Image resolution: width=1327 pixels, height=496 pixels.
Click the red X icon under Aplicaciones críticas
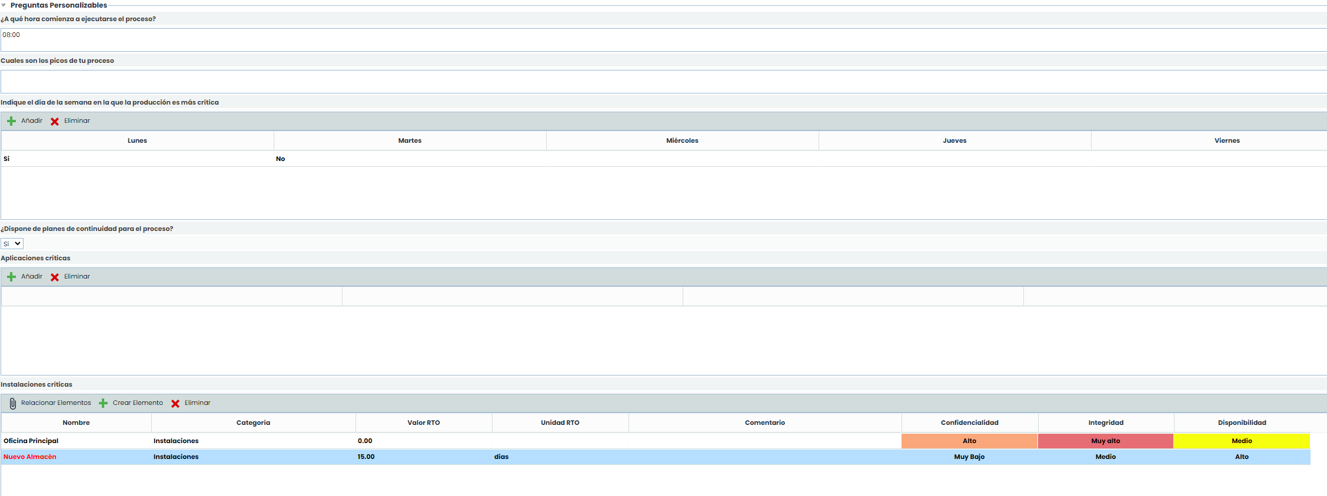click(55, 277)
